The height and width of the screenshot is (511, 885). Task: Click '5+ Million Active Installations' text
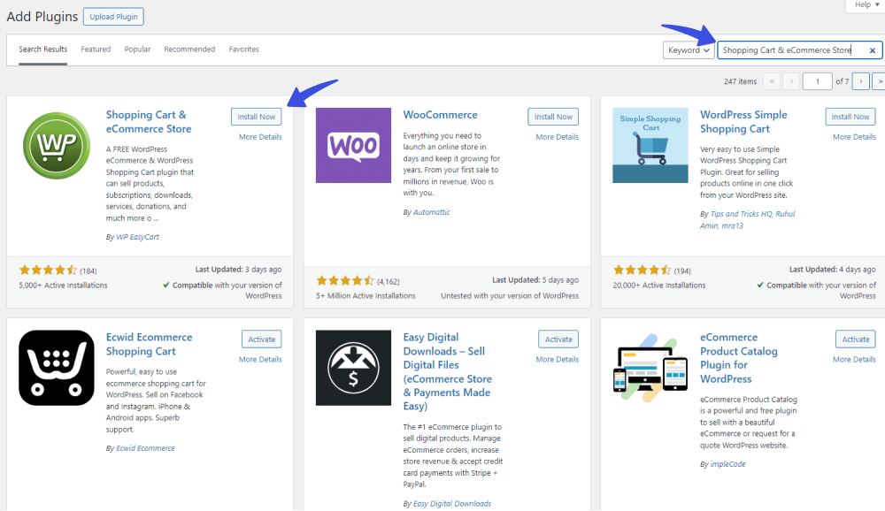click(366, 295)
